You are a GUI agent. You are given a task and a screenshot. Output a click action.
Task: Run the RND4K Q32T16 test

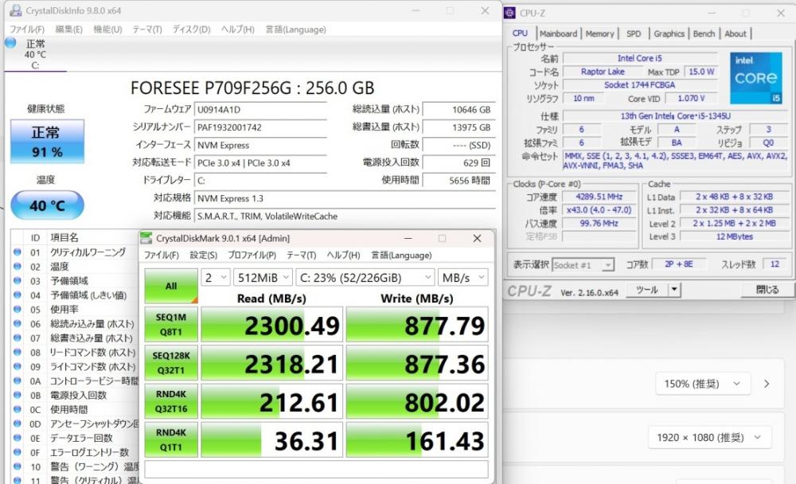coord(171,401)
